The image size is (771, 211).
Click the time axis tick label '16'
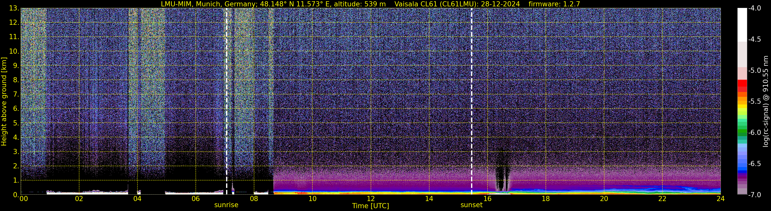coord(488,199)
